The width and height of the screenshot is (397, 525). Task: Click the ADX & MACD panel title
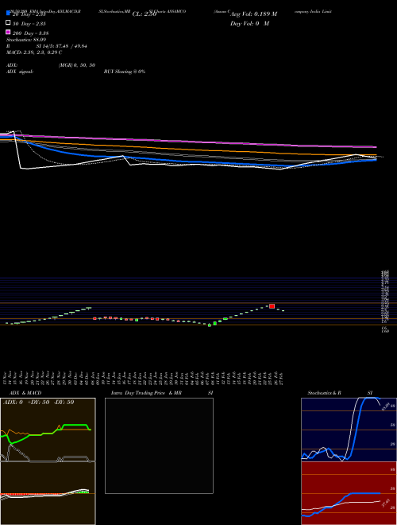(x=25, y=393)
